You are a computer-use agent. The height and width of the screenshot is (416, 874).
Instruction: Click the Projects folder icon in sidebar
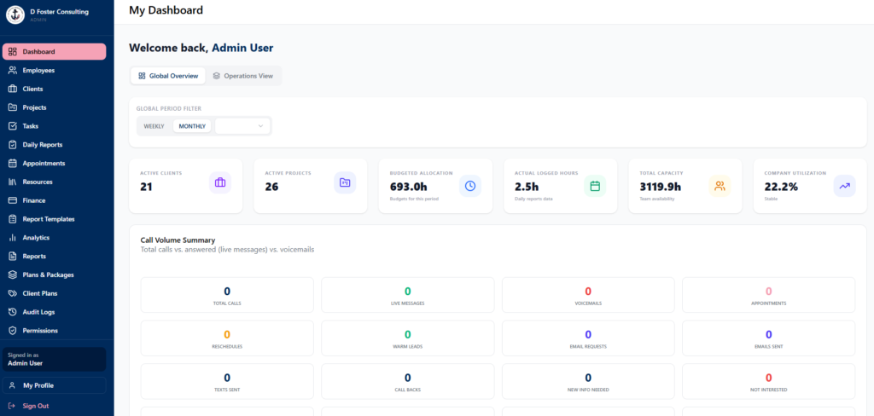pos(12,107)
